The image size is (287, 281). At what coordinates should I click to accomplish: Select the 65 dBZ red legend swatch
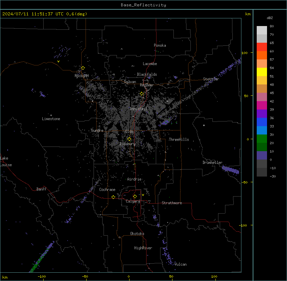coord(262,47)
